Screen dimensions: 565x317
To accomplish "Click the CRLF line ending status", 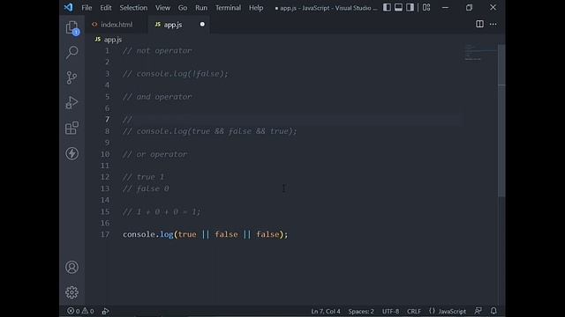I will (414, 311).
